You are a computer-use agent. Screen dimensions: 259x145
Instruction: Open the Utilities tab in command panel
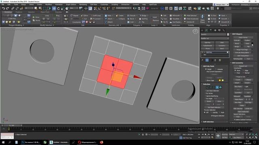coord(224,31)
